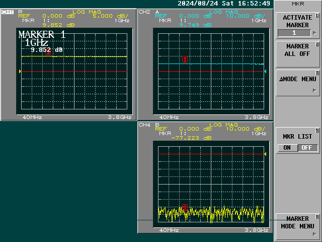Click the 1GHz marker frequency in CH1 plot
Screen dimensions: 322x242
point(37,43)
